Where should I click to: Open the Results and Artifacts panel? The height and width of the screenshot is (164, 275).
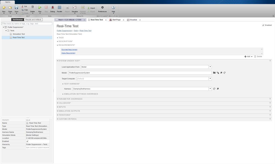point(33,20)
